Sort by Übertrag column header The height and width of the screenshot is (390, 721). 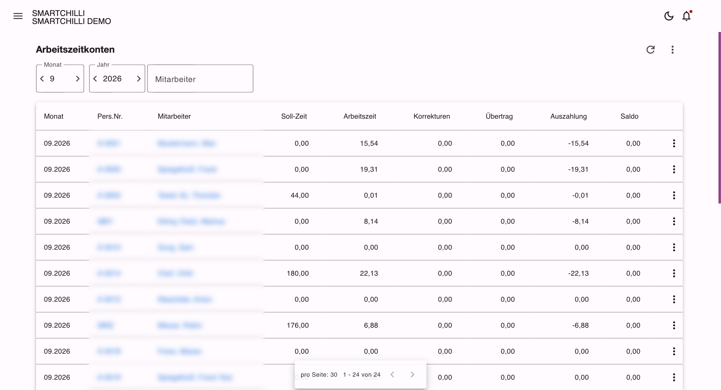point(499,116)
